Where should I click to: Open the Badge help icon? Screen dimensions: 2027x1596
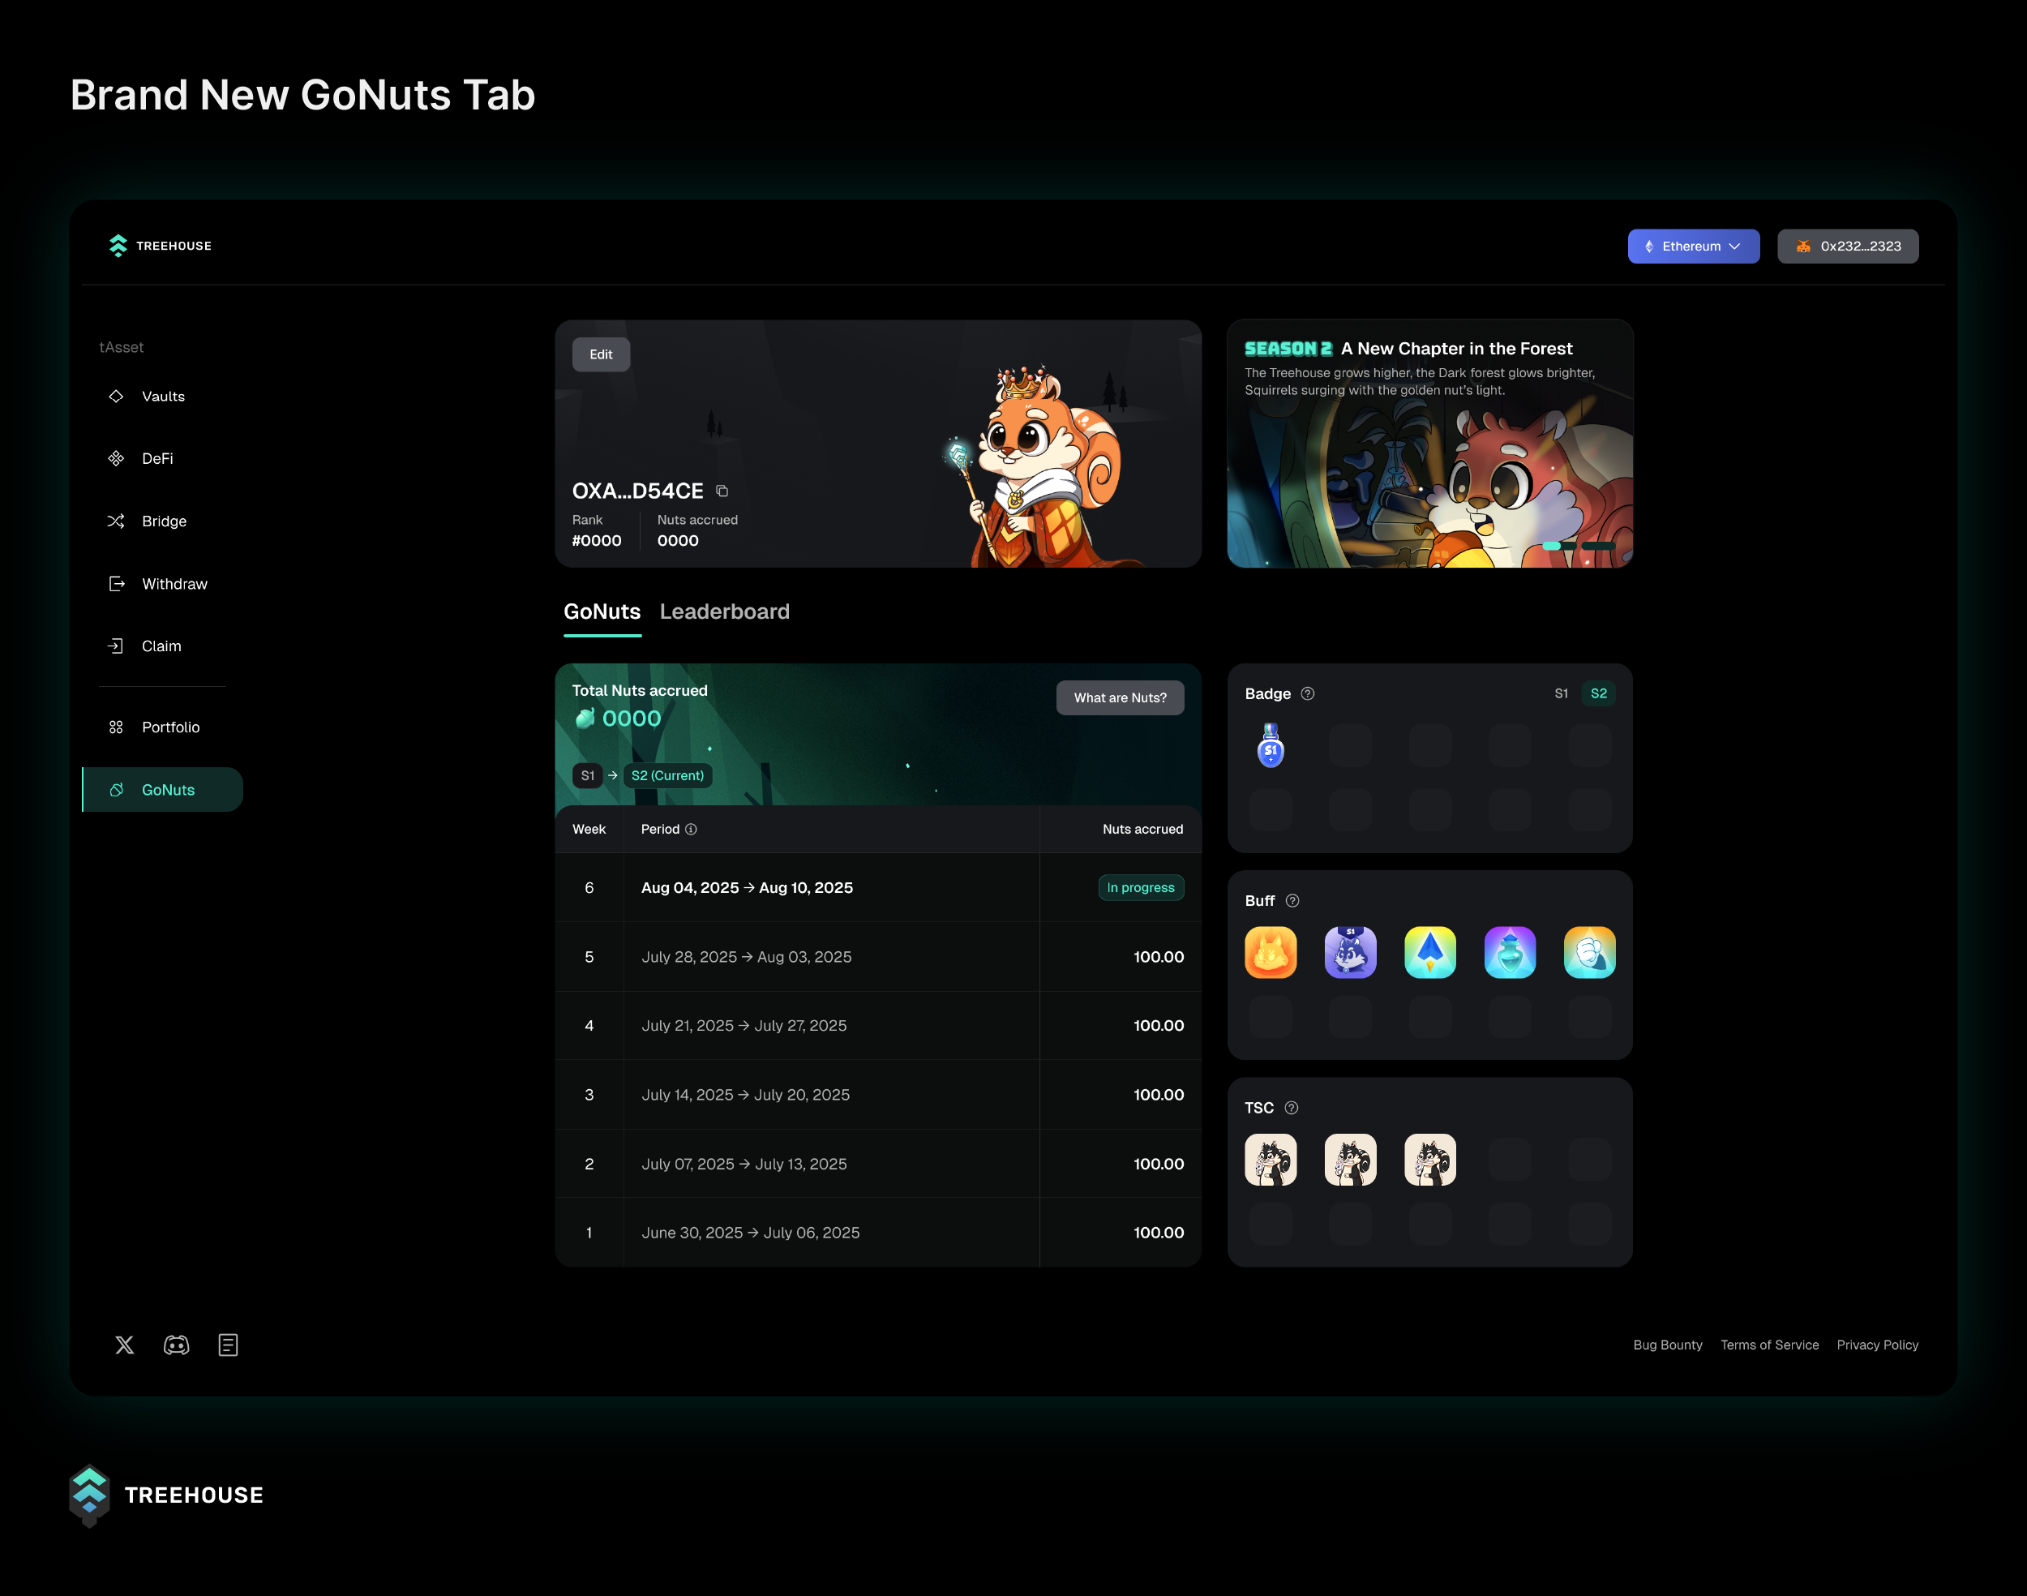[1308, 693]
